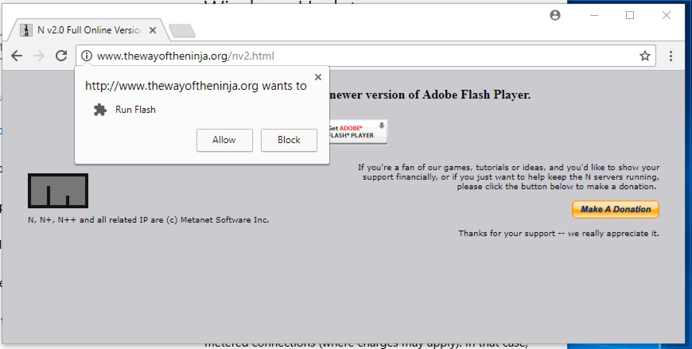Viewport: 692px width, 349px height.
Task: Bookmark this page with the star
Action: [645, 56]
